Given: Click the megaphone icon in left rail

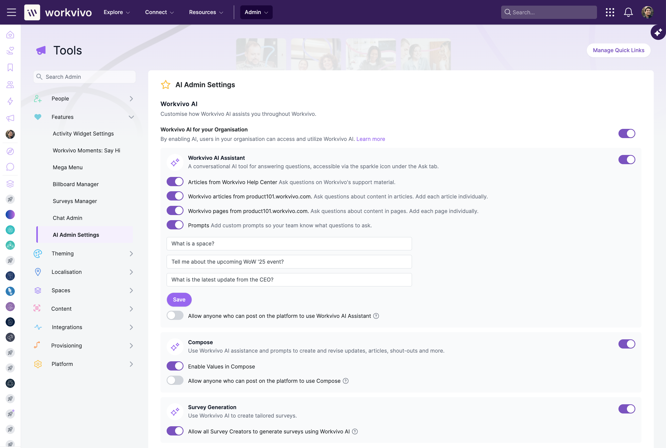Looking at the screenshot, I should 10,118.
